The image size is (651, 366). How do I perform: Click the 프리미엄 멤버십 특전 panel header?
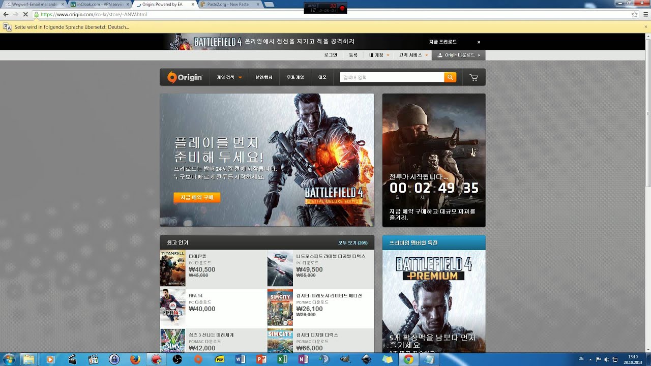[434, 242]
